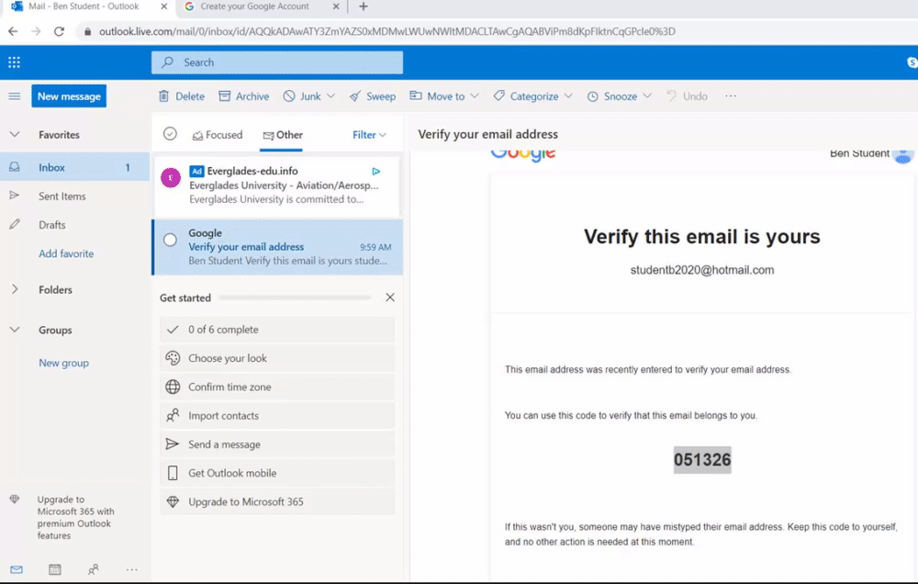This screenshot has width=918, height=584.
Task: Open Calendar icon at bottom left
Action: 55,569
